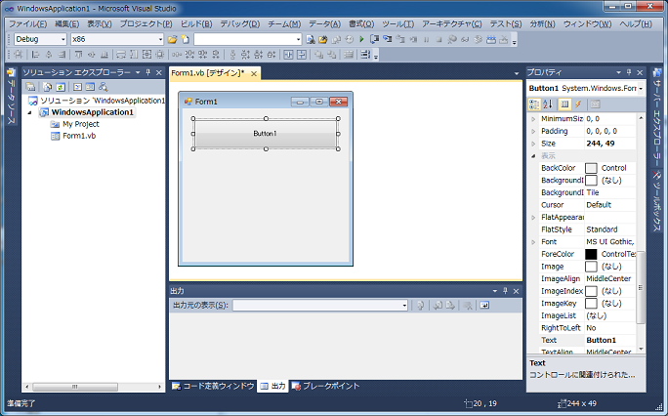The image size is (668, 416).
Task: Open the ファイル(F) menu
Action: tap(28, 24)
